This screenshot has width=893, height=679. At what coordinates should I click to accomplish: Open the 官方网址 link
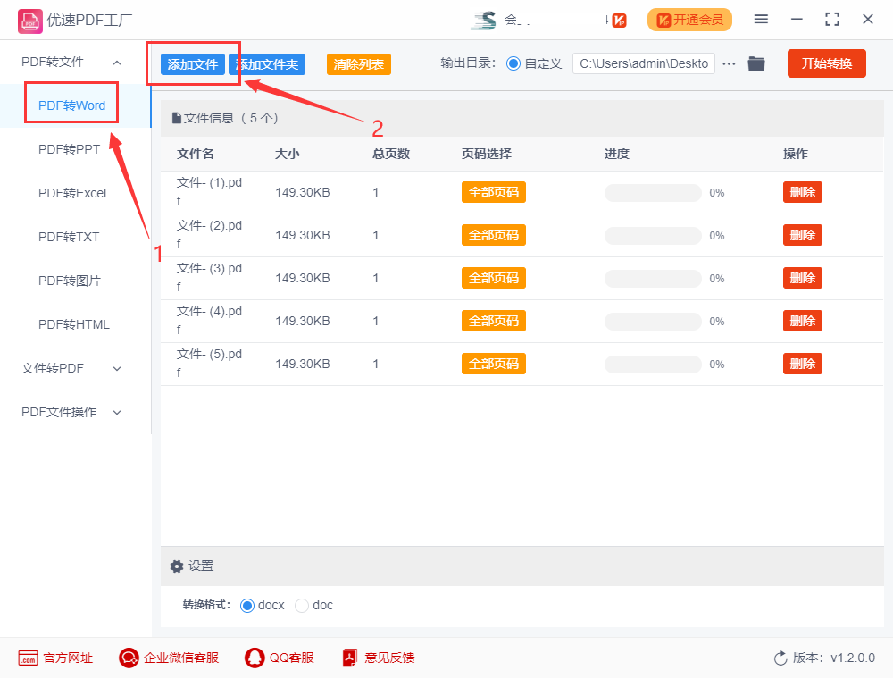(68, 658)
